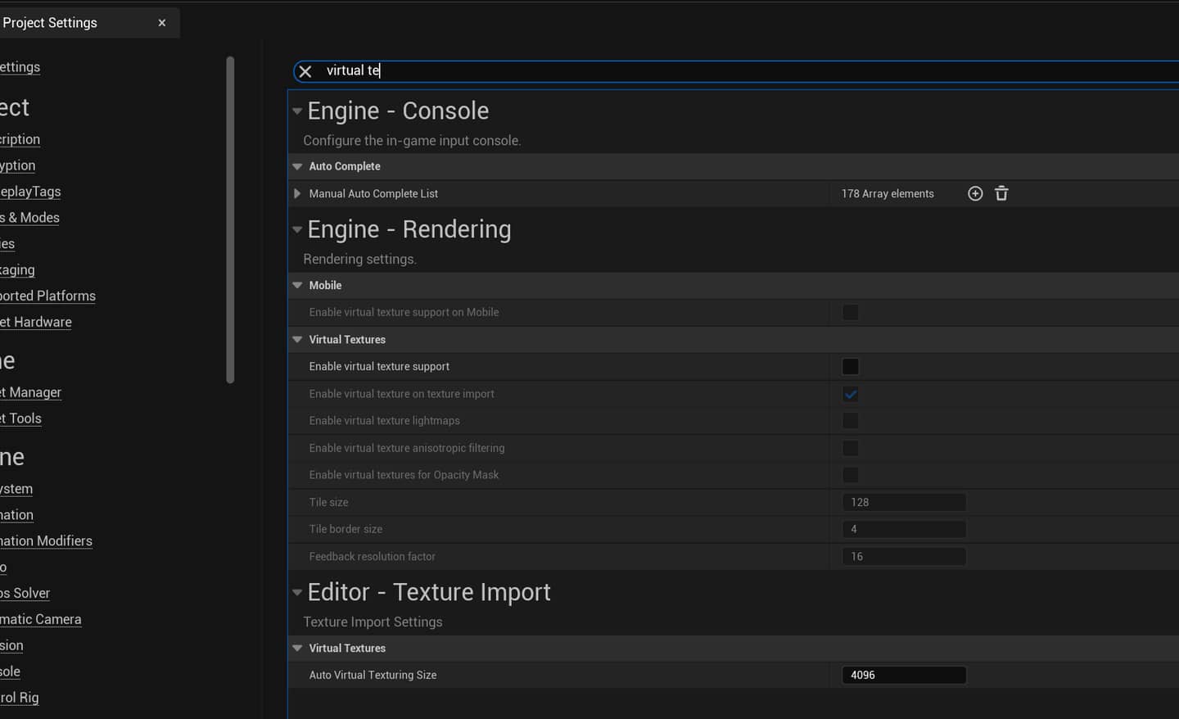
Task: Open Asset Manager sidebar link
Action: [x=31, y=392]
